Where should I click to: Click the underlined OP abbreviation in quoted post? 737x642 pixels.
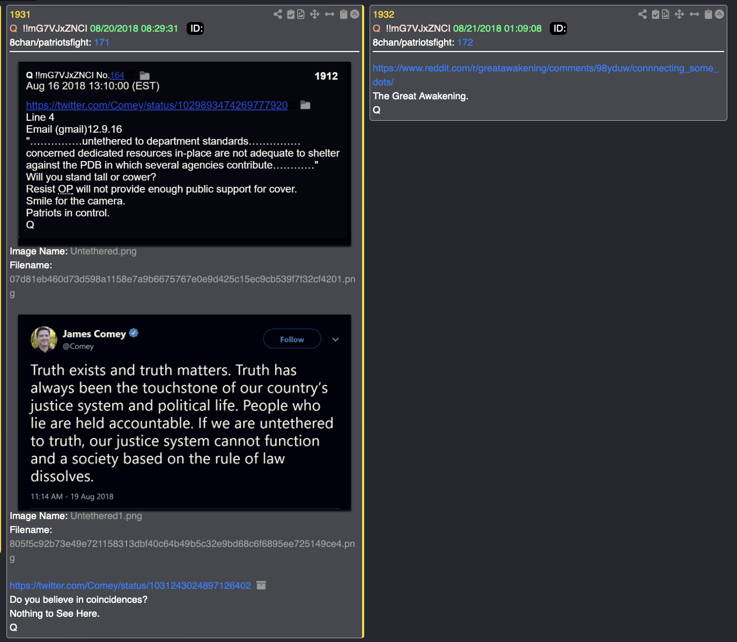(x=65, y=189)
